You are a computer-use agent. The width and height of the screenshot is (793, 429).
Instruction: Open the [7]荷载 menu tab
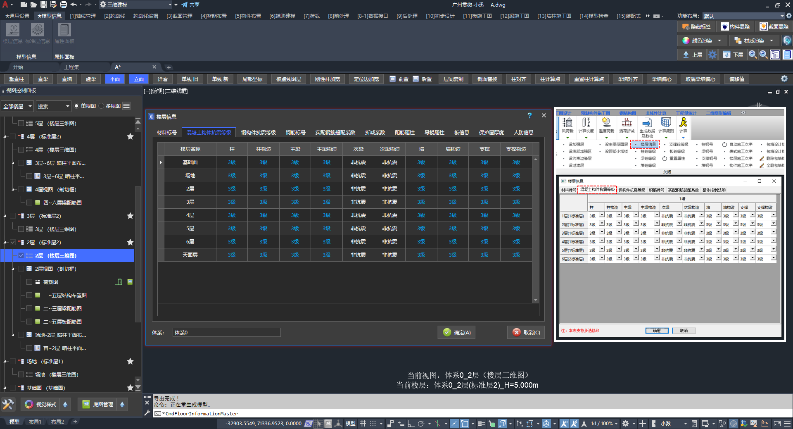pos(311,16)
